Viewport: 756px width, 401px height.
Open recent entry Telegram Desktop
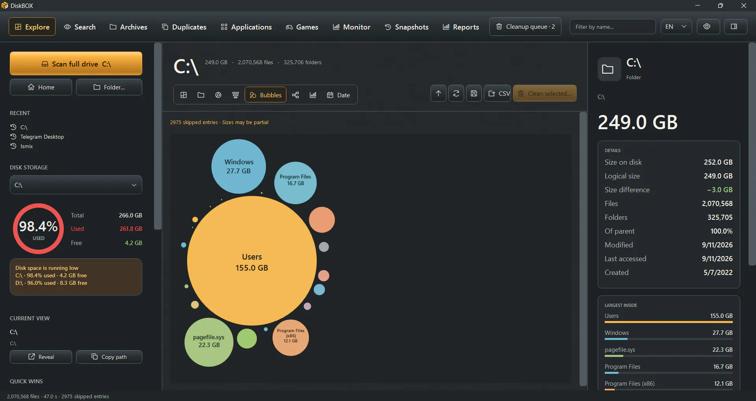pos(37,137)
